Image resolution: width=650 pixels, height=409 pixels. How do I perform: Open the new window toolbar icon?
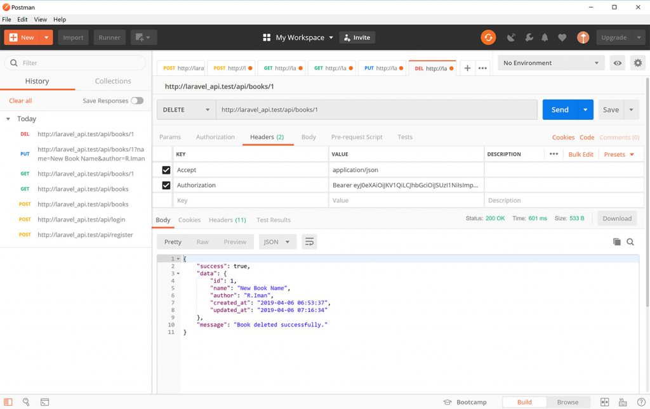click(x=143, y=37)
